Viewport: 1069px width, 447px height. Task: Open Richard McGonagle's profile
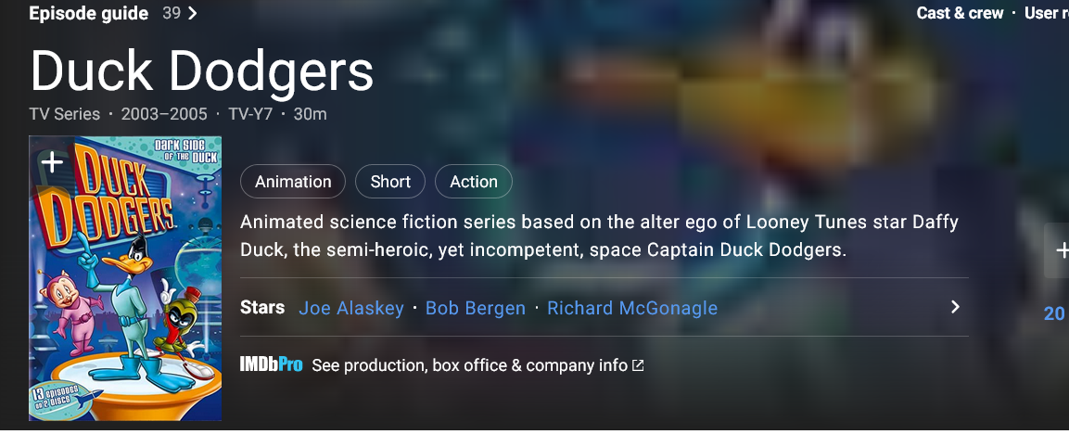[x=632, y=308]
